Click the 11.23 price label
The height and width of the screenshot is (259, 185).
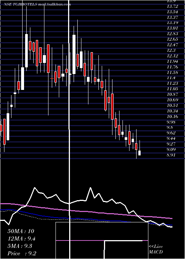tap(172, 83)
